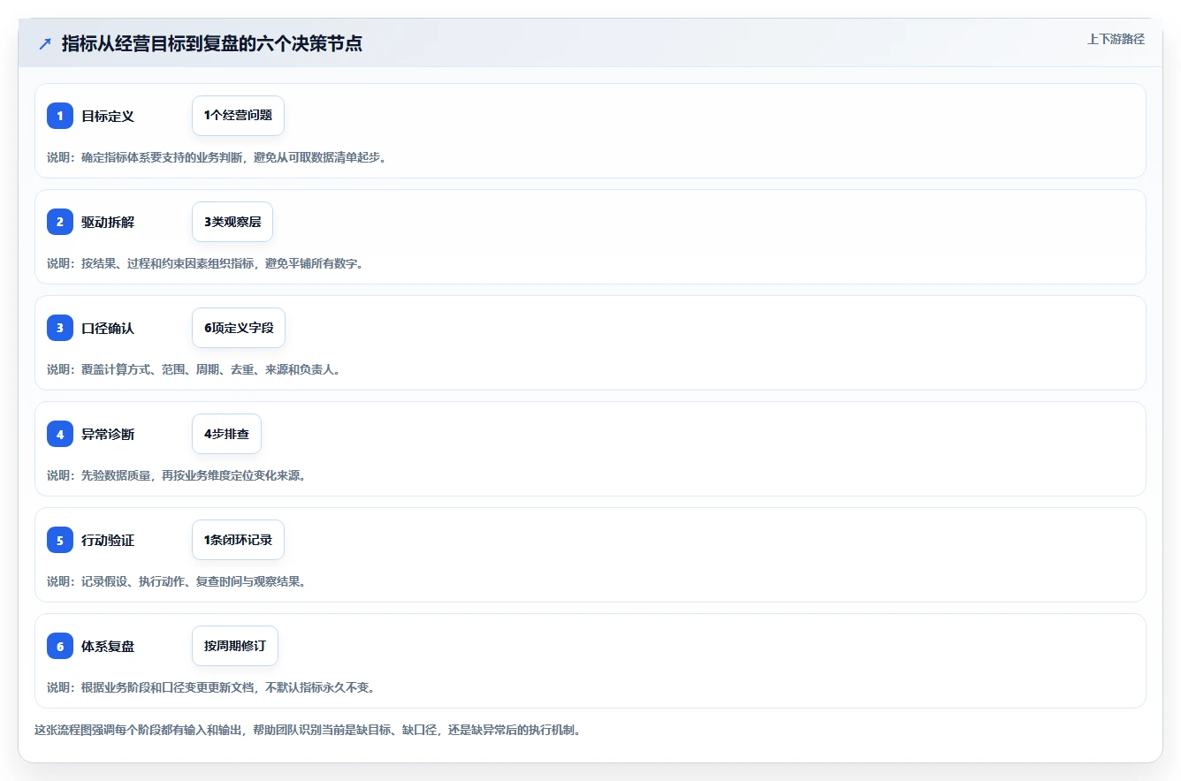1181x781 pixels.
Task: Select step number 4 badge
Action: (60, 434)
